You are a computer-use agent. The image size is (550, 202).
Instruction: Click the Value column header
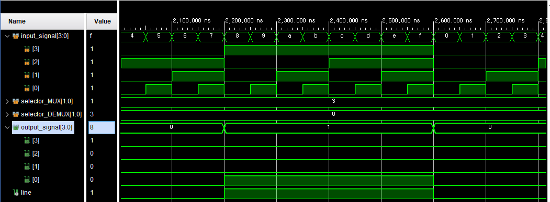pos(102,21)
